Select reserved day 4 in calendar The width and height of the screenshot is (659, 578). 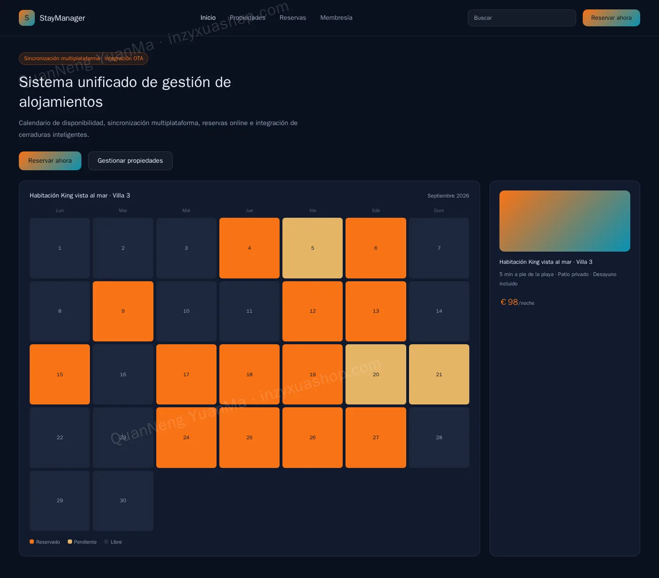(x=249, y=248)
